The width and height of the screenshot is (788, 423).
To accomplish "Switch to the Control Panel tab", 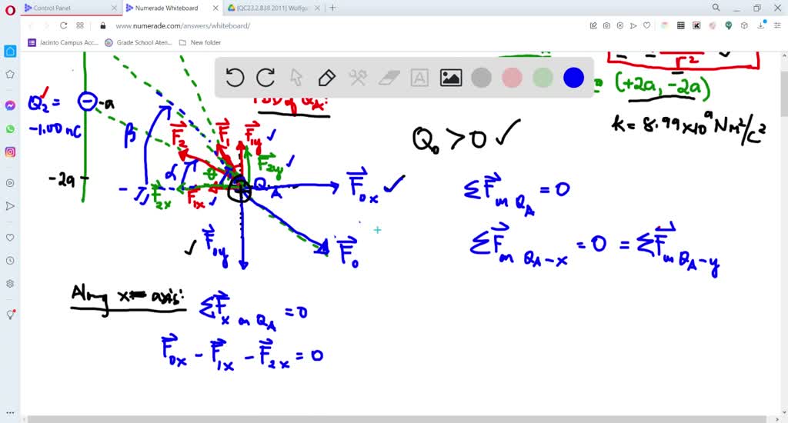I will (x=69, y=8).
